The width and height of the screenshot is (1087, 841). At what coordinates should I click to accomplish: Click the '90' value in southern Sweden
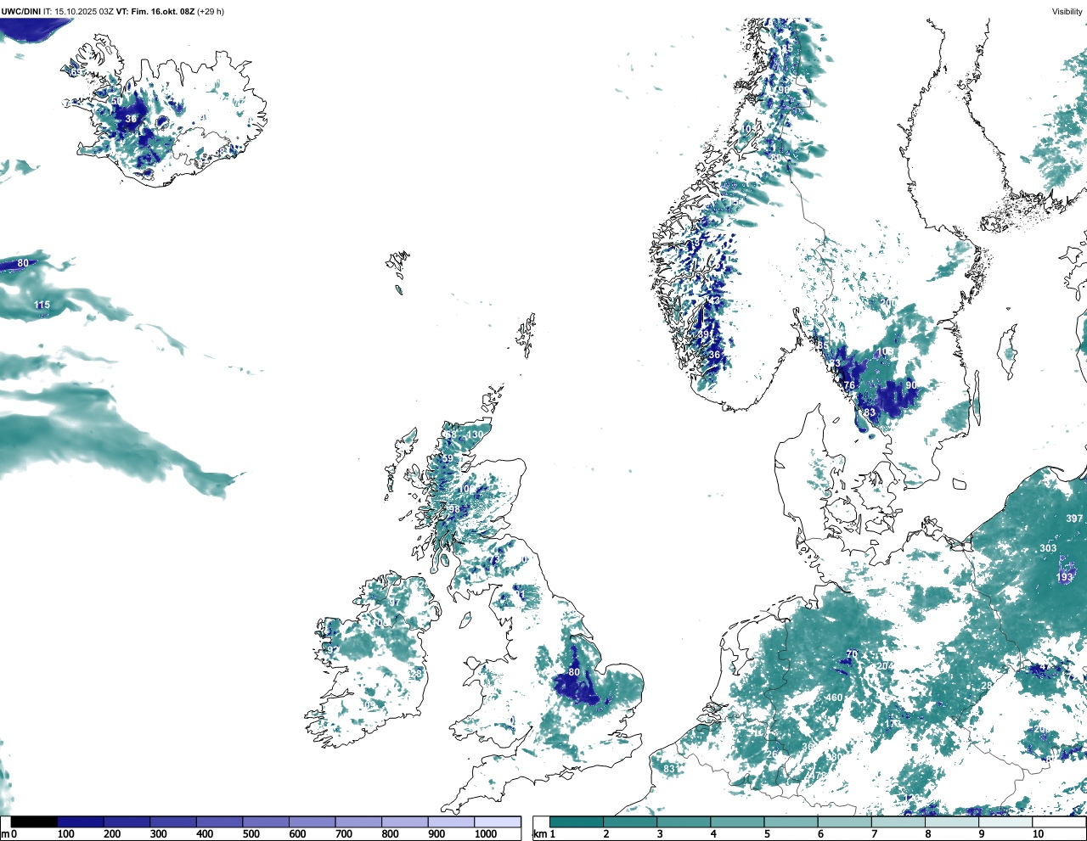pos(911,385)
